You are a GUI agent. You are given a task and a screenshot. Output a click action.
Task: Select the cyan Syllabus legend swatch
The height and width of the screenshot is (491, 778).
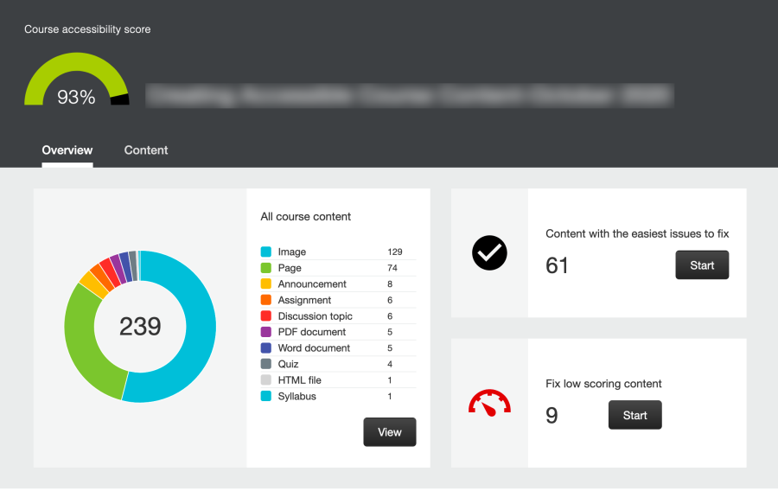tap(266, 396)
